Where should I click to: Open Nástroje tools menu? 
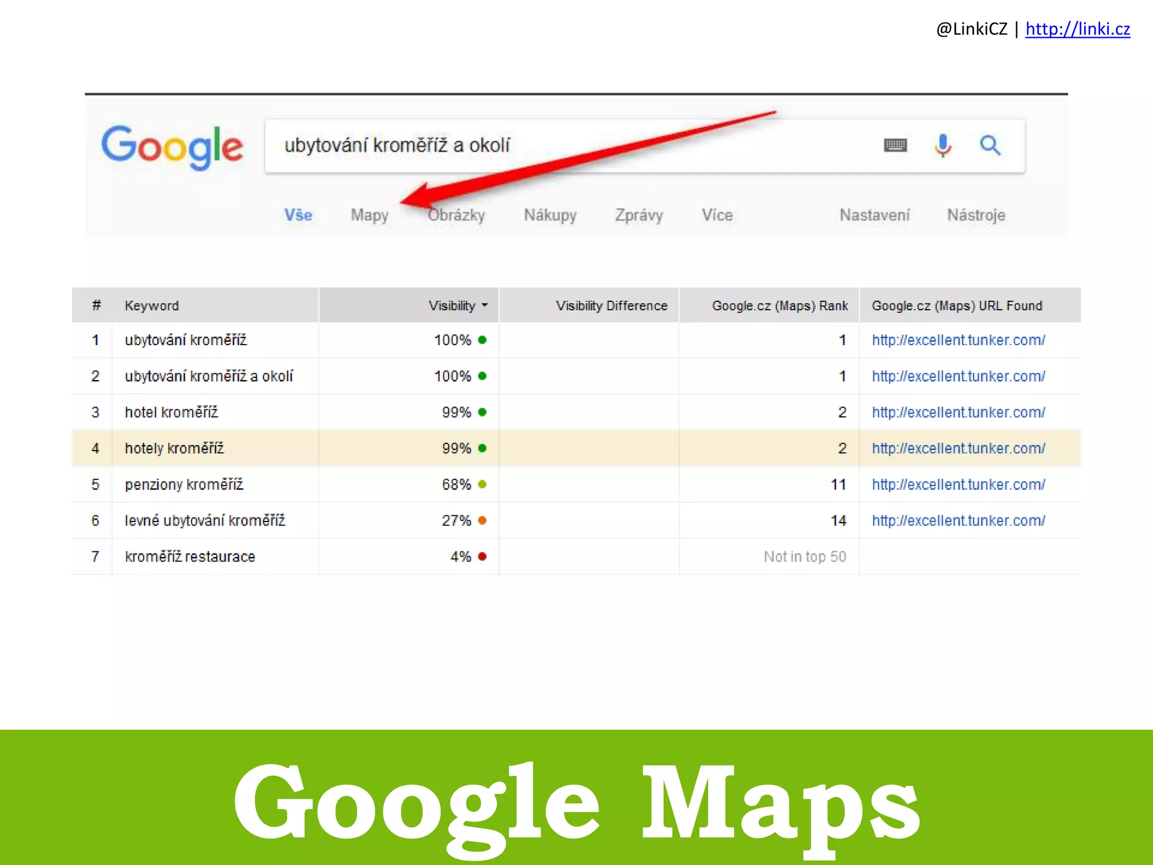[x=976, y=215]
